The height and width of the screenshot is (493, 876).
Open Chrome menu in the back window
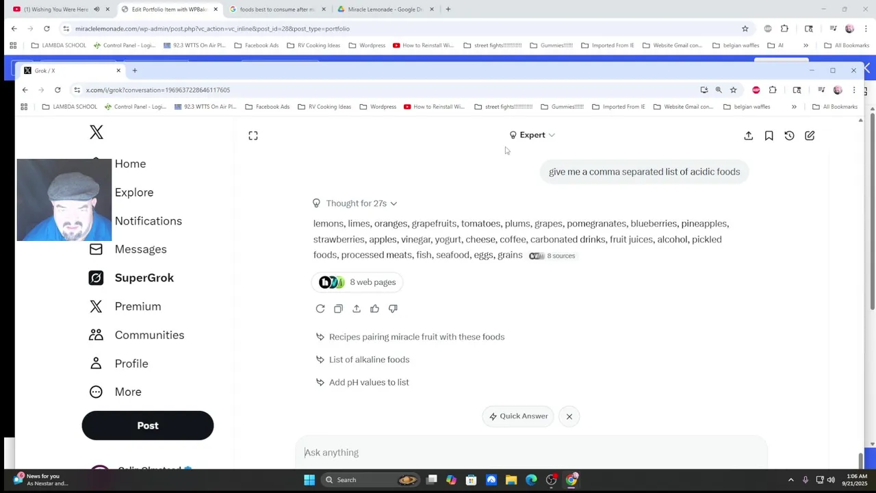866,29
